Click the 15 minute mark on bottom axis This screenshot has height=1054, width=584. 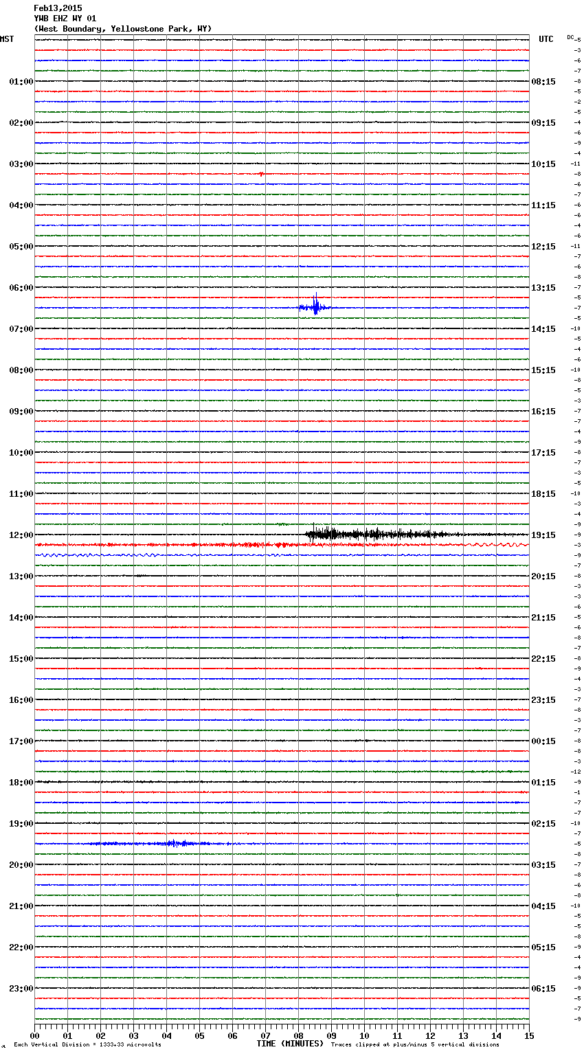pyautogui.click(x=528, y=1035)
